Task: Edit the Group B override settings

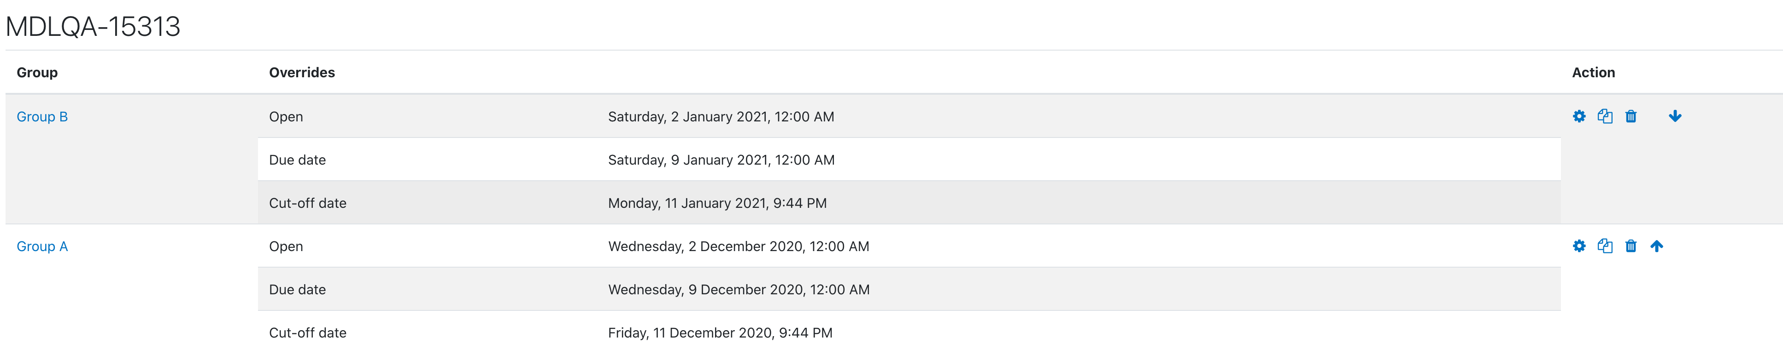Action: pos(1579,116)
